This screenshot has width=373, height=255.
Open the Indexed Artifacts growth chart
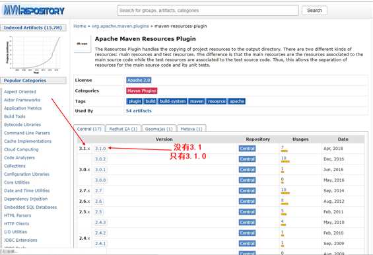coord(33,54)
